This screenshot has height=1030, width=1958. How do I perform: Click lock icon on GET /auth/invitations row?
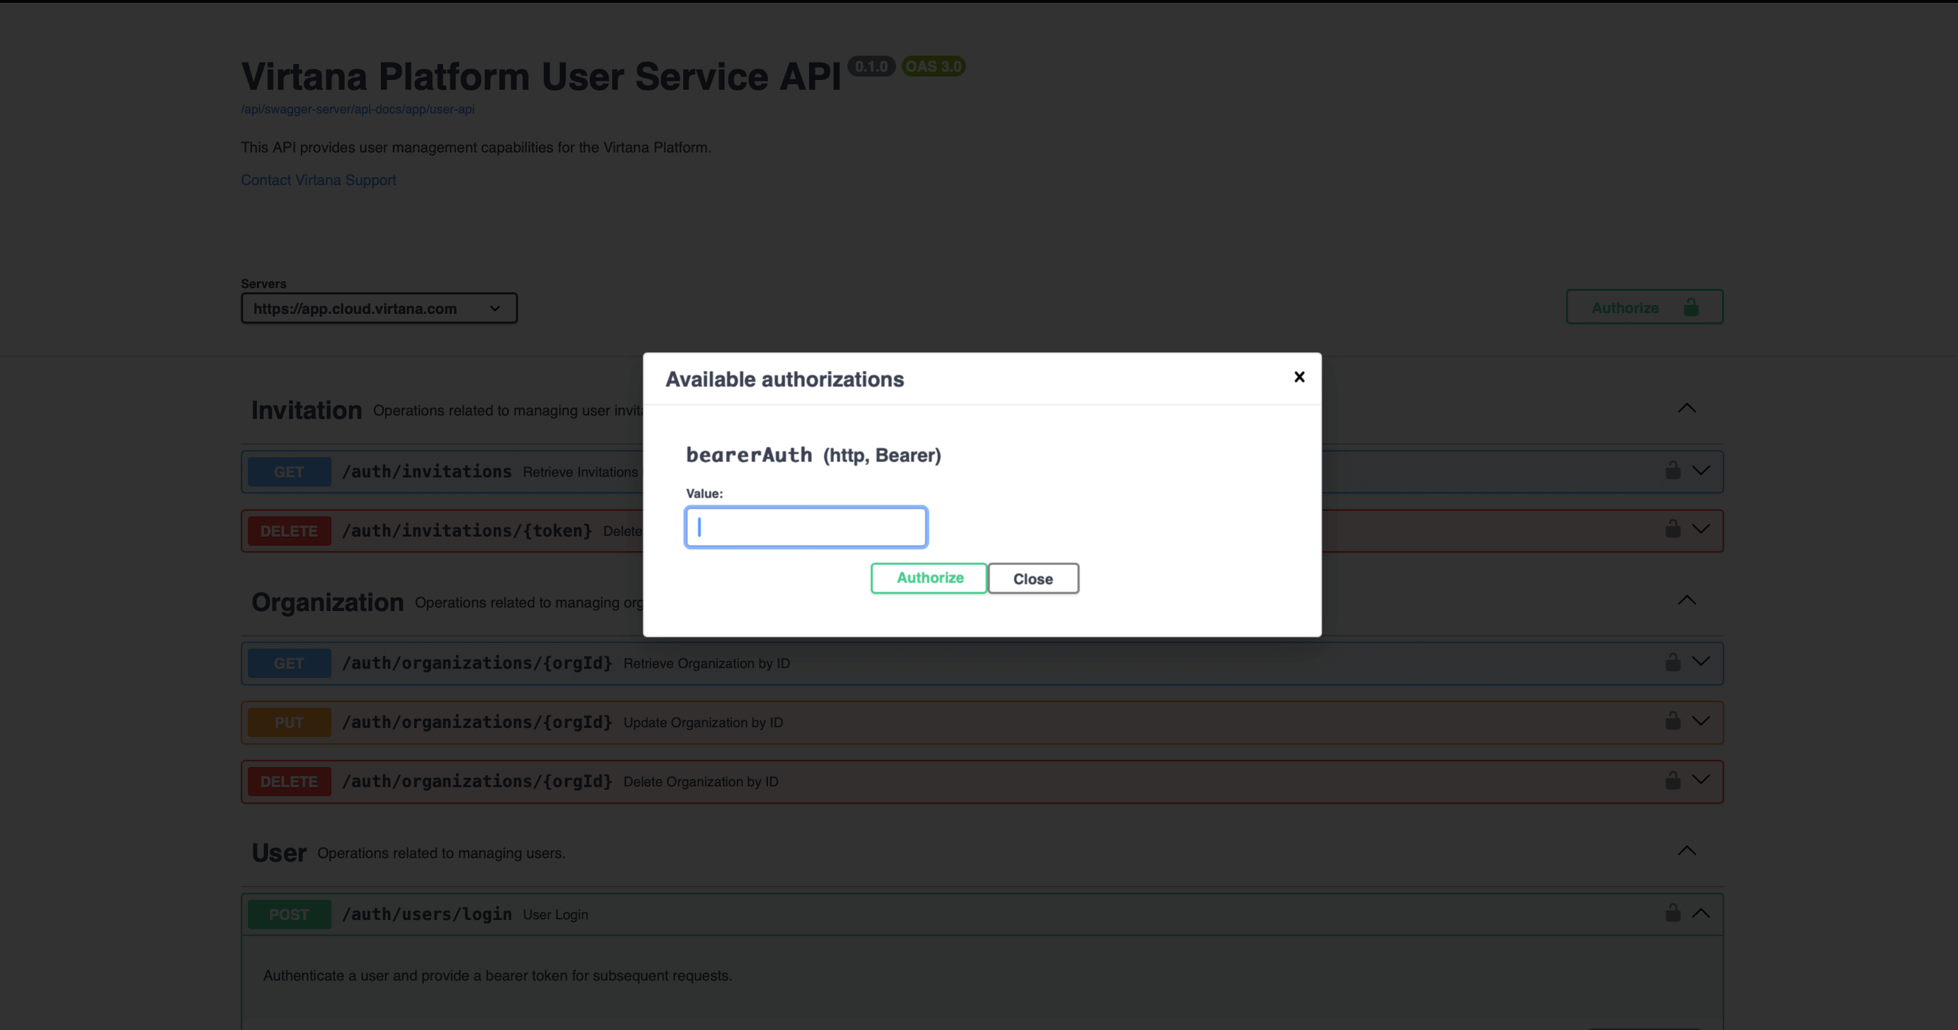click(x=1673, y=470)
